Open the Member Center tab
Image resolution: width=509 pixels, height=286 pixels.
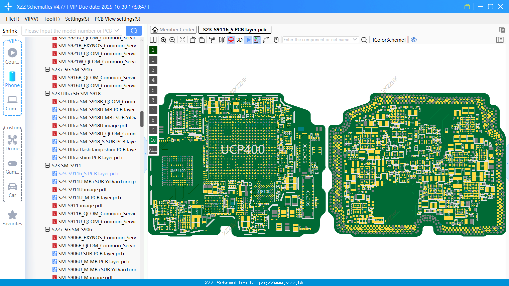point(173,30)
